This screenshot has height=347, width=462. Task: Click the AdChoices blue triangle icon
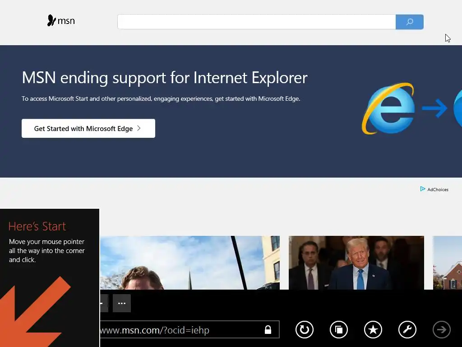coord(422,189)
